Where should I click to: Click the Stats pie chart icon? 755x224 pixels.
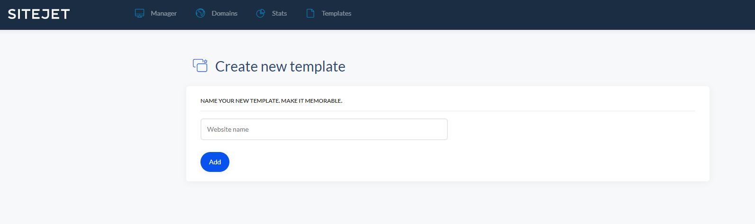click(261, 13)
